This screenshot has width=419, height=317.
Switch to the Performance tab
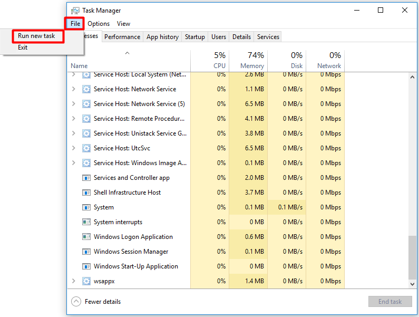pyautogui.click(x=122, y=36)
